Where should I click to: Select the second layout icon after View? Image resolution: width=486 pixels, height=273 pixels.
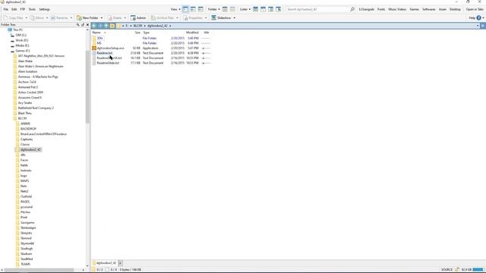tap(193, 9)
